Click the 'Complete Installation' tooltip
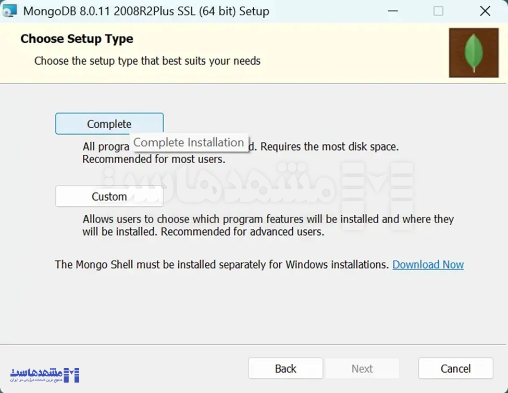This screenshot has width=508, height=393. (190, 142)
